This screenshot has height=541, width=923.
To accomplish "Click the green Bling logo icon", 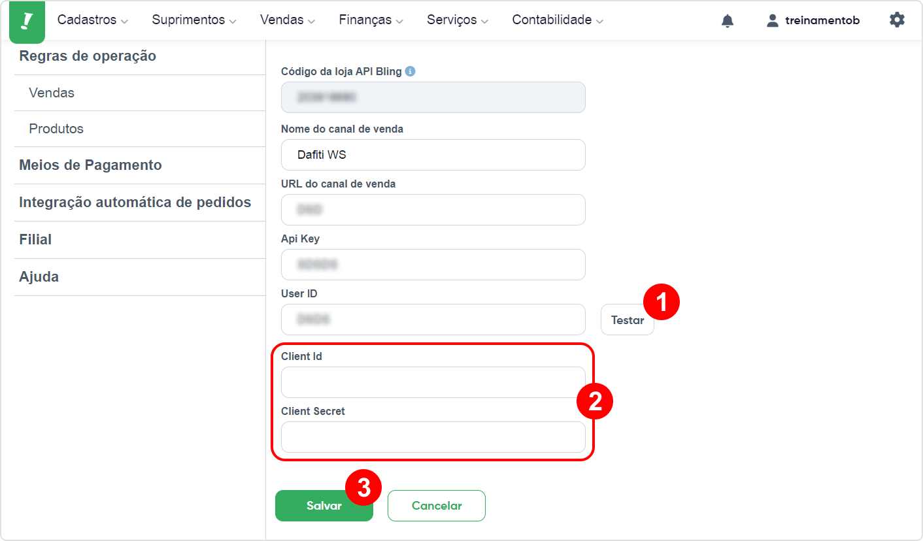I will [27, 22].
